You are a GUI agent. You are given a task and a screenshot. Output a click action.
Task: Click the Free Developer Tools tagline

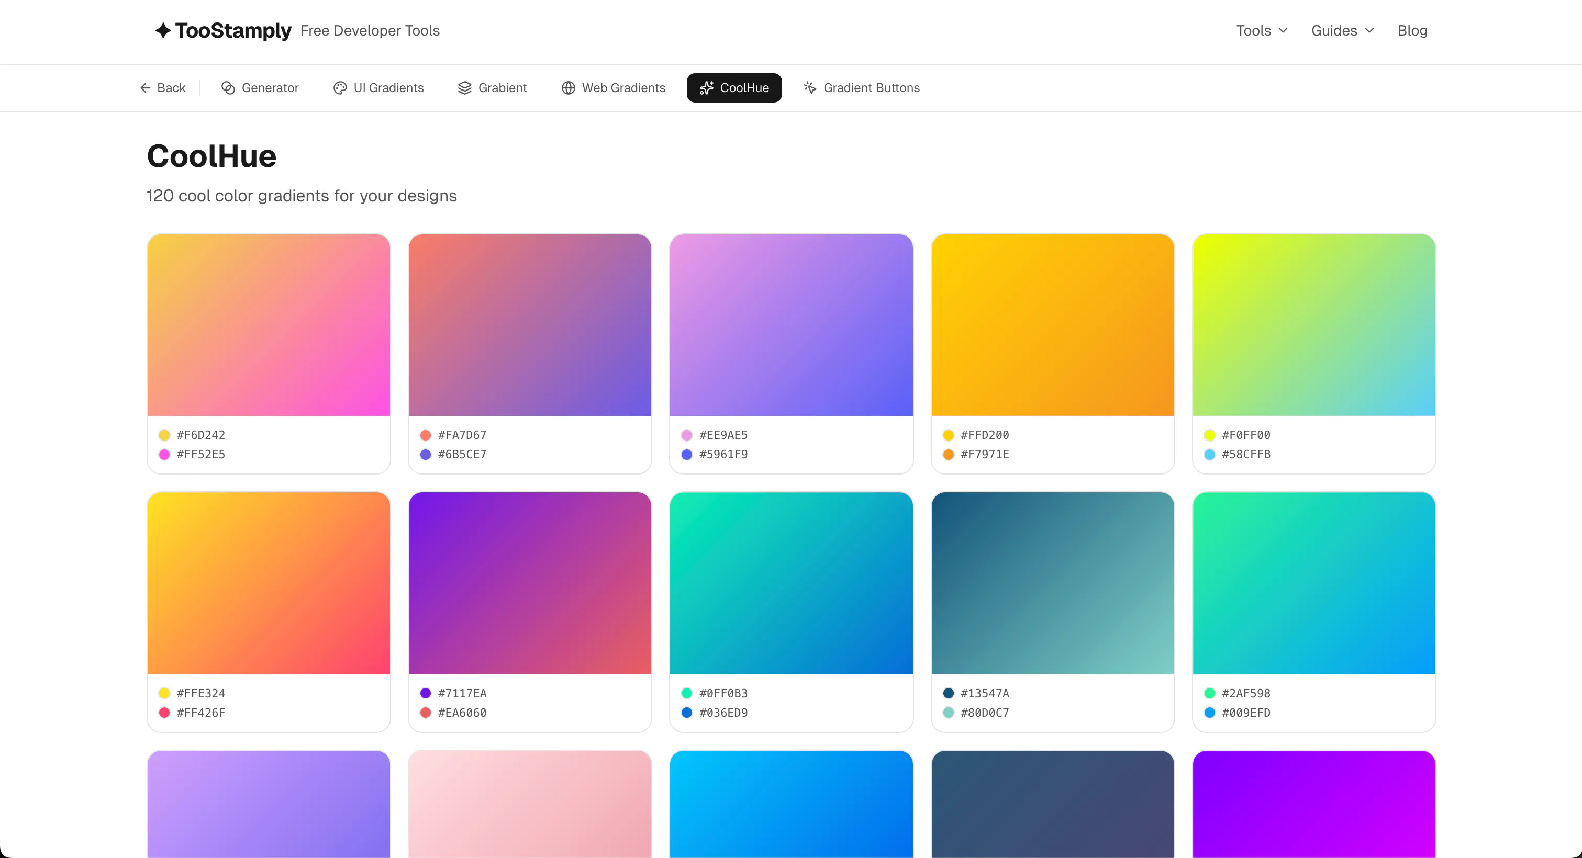tap(370, 31)
